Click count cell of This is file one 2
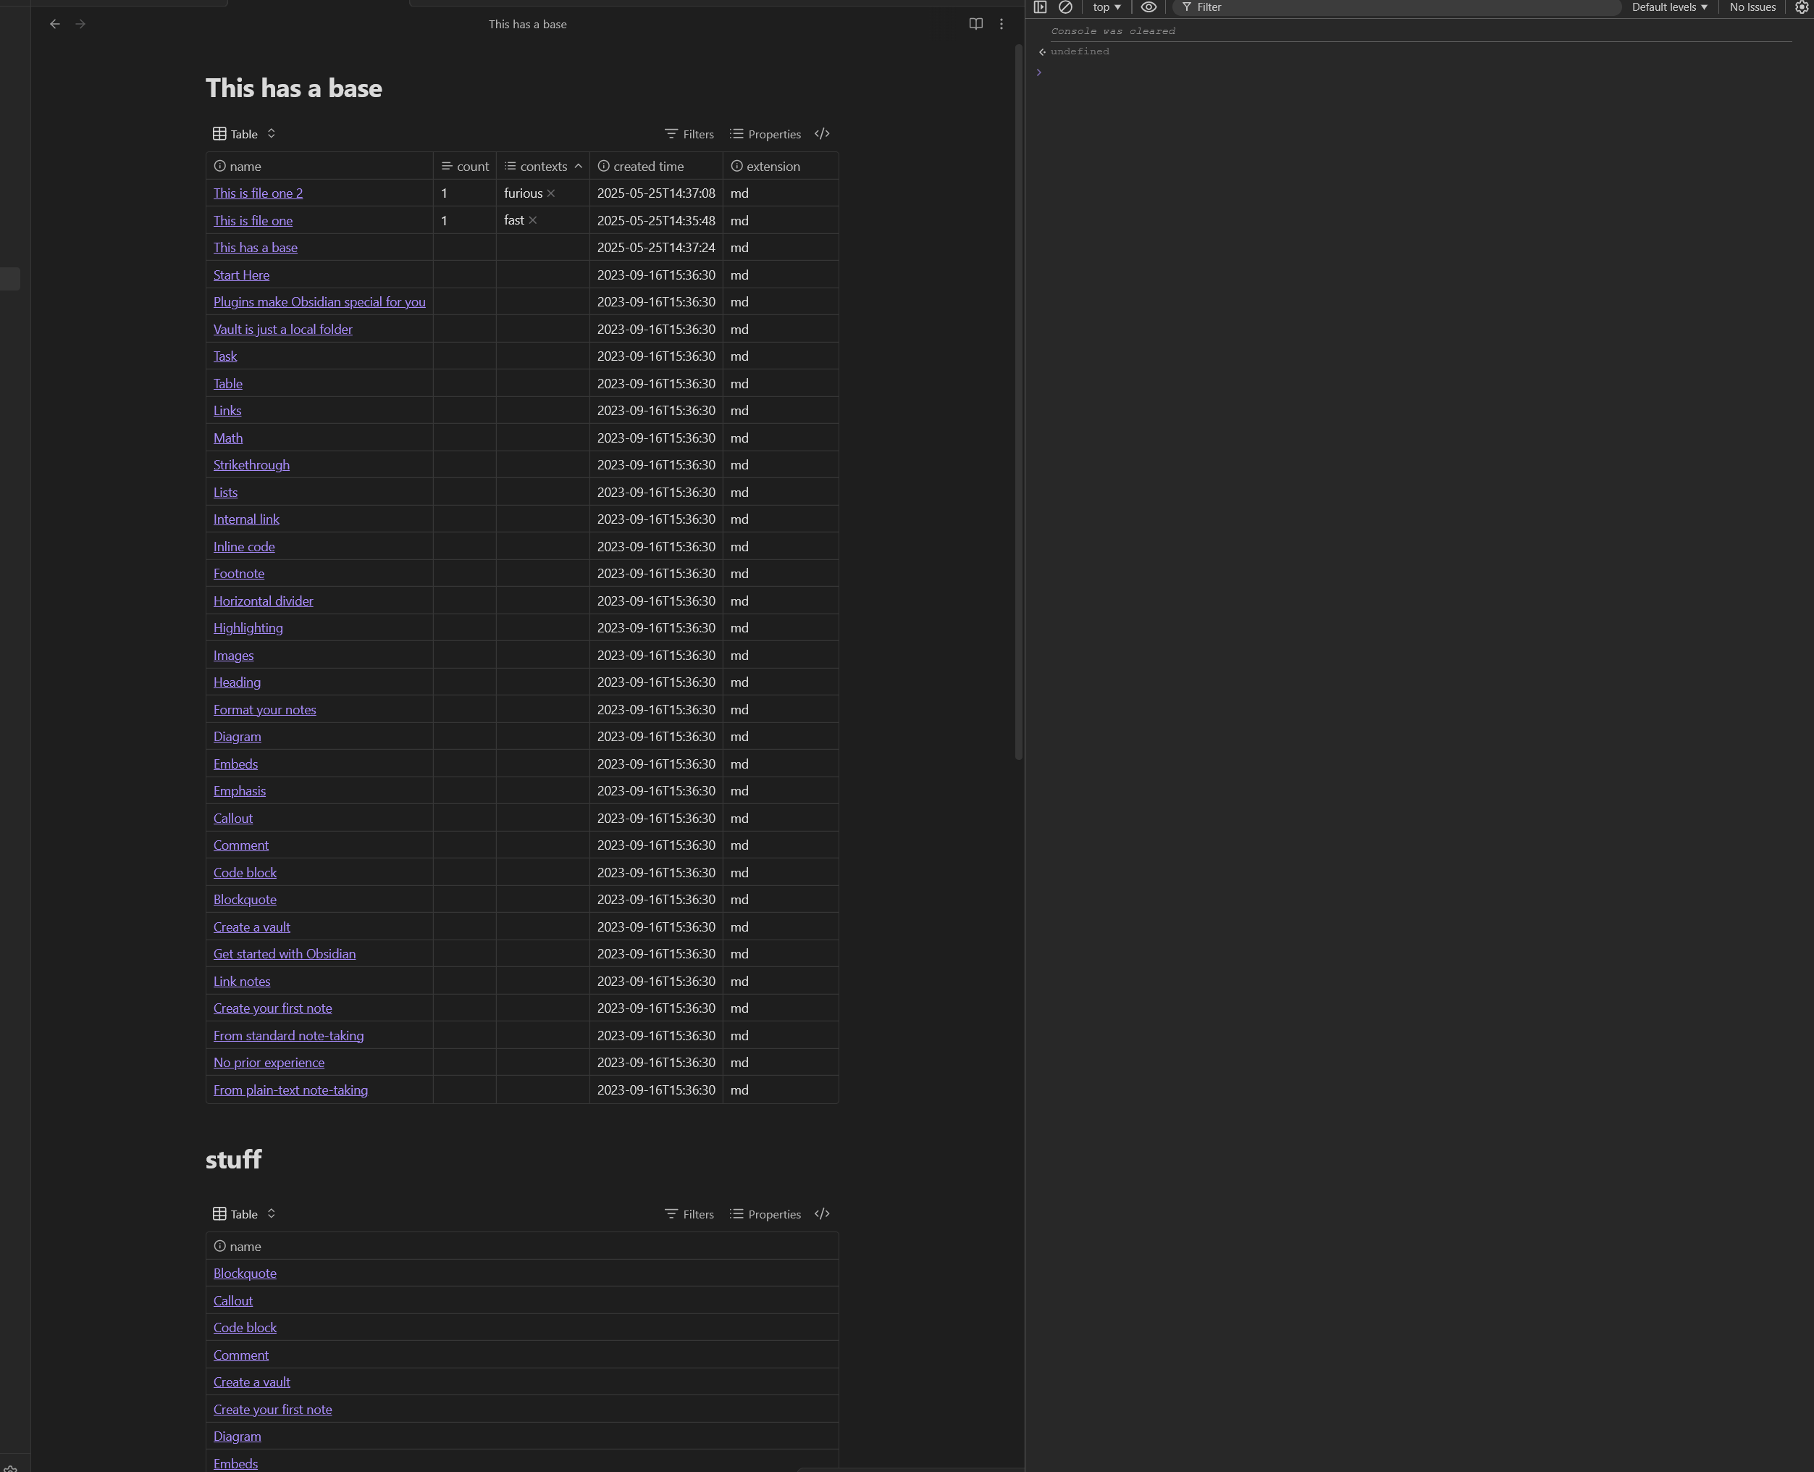The height and width of the screenshot is (1472, 1814). click(x=464, y=193)
